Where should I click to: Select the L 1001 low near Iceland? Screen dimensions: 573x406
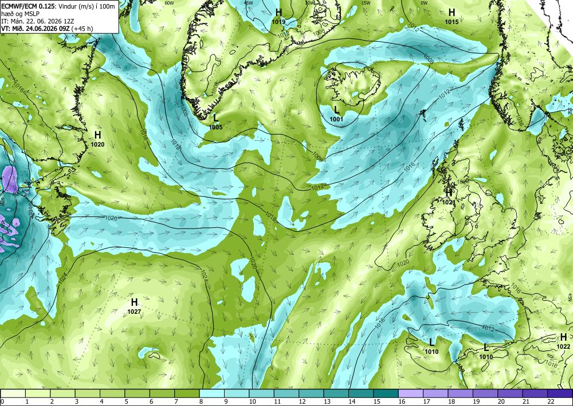336,113
